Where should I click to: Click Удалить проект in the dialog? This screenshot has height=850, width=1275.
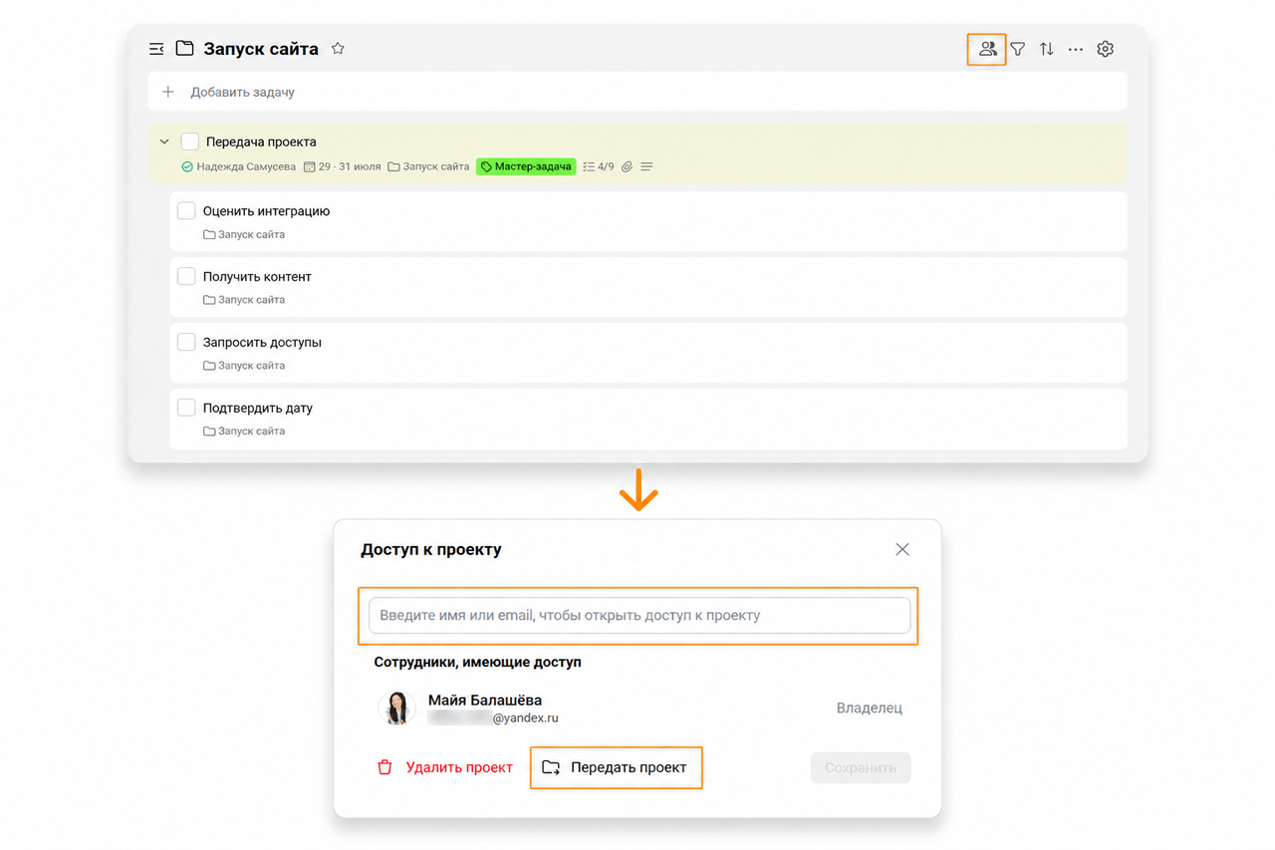445,767
